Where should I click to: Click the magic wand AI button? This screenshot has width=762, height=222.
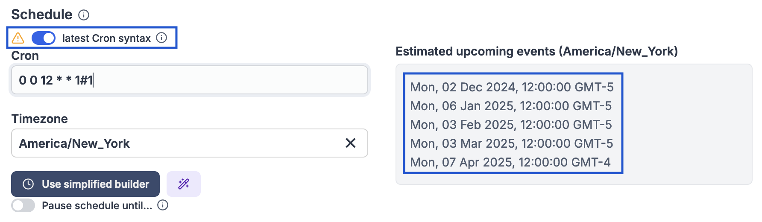[184, 184]
